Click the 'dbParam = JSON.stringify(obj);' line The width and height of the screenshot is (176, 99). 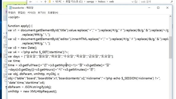click(x=30, y=87)
